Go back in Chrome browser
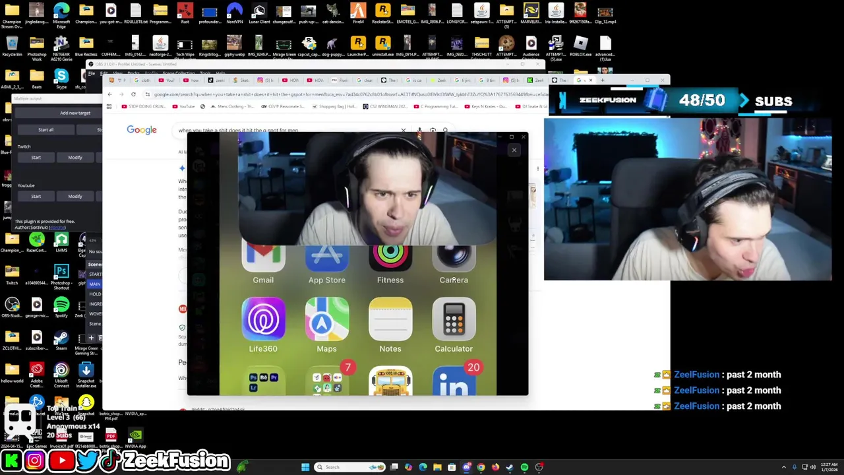Image resolution: width=844 pixels, height=475 pixels. (x=110, y=94)
